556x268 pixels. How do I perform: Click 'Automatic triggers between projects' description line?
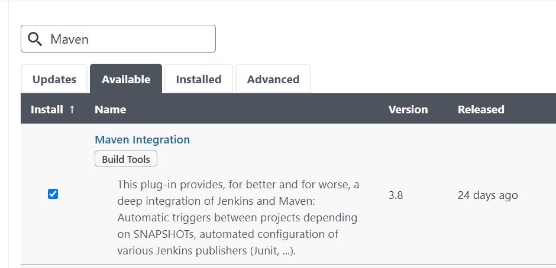point(237,218)
